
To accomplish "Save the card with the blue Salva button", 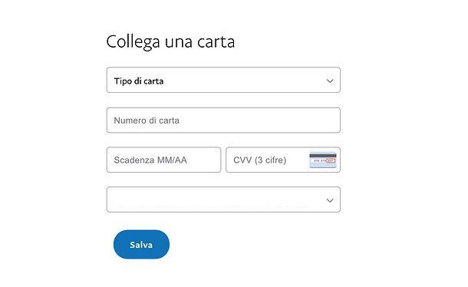I will 141,244.
